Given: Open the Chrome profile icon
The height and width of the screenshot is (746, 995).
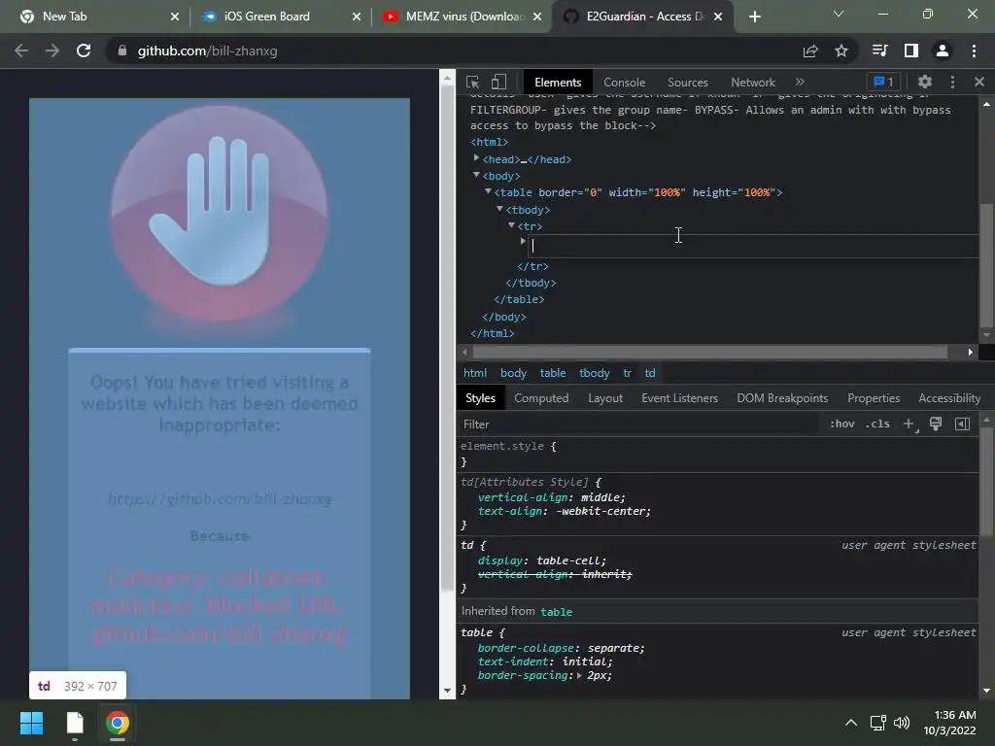Looking at the screenshot, I should pos(943,51).
